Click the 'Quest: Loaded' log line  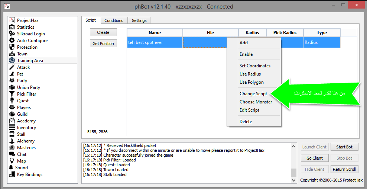point(106,165)
